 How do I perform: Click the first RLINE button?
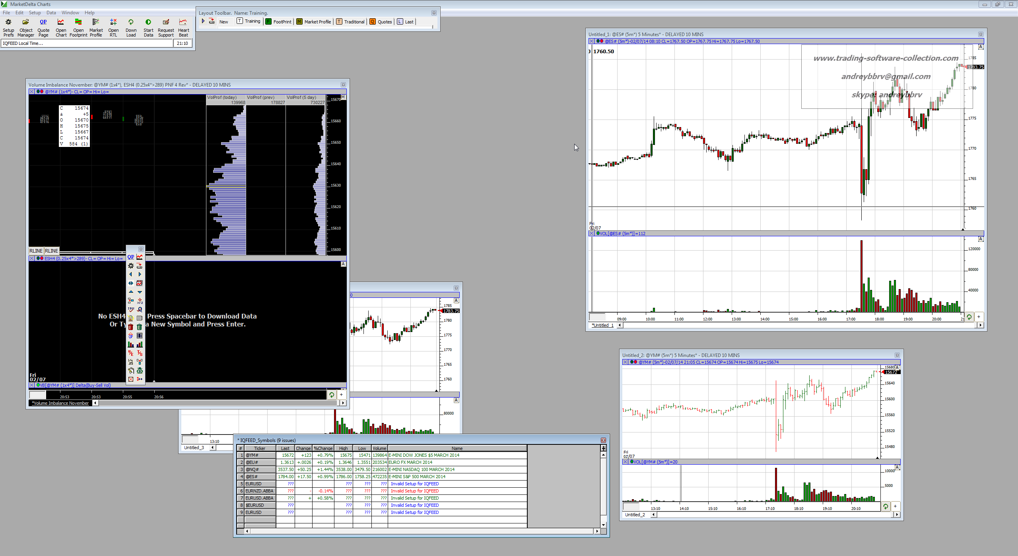36,251
